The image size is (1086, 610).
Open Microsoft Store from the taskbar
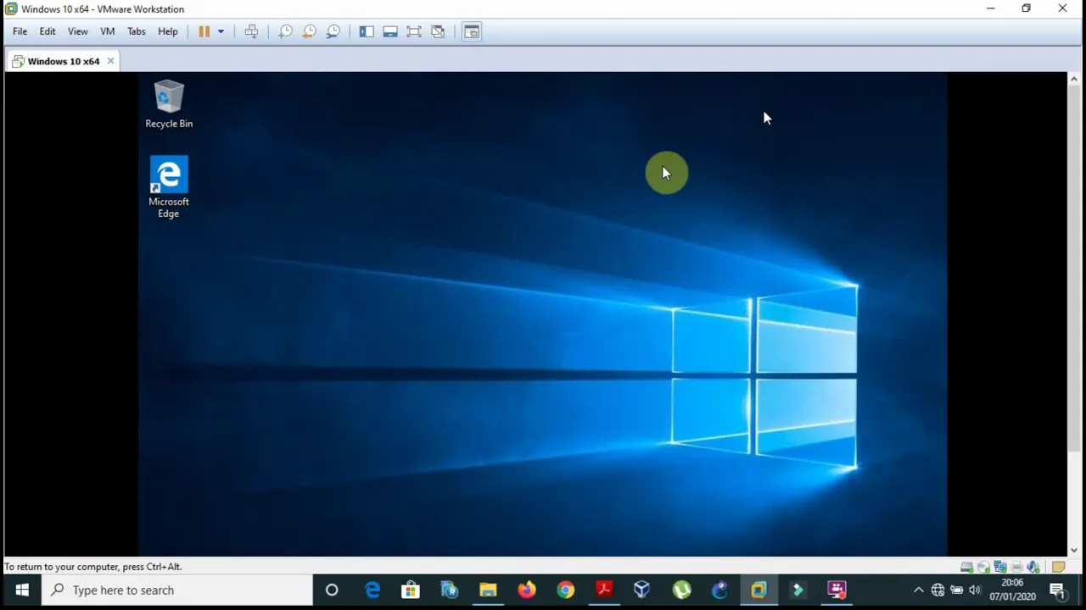tap(411, 590)
